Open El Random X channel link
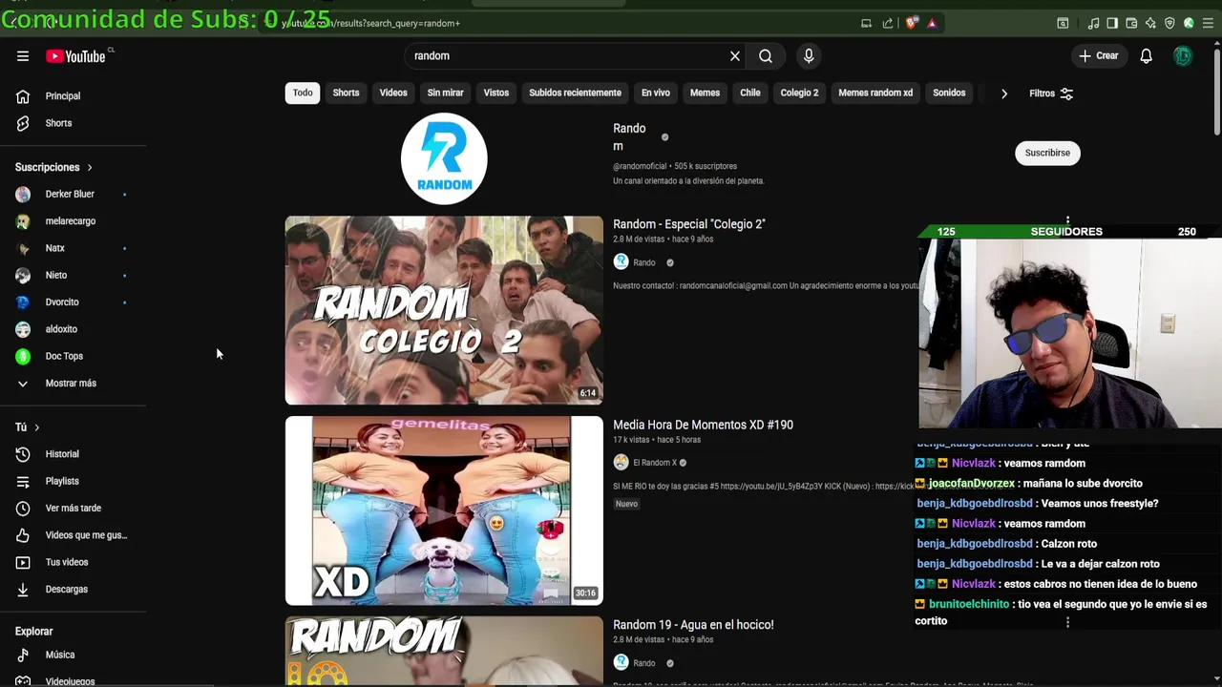 (654, 463)
